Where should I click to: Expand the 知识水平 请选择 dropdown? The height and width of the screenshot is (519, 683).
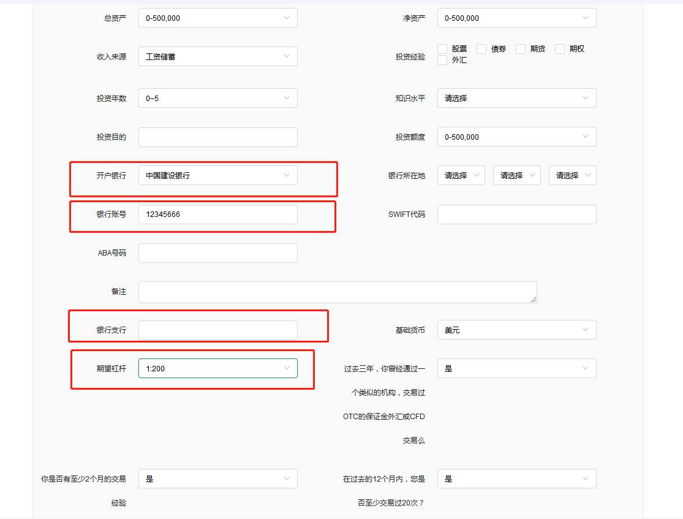516,97
